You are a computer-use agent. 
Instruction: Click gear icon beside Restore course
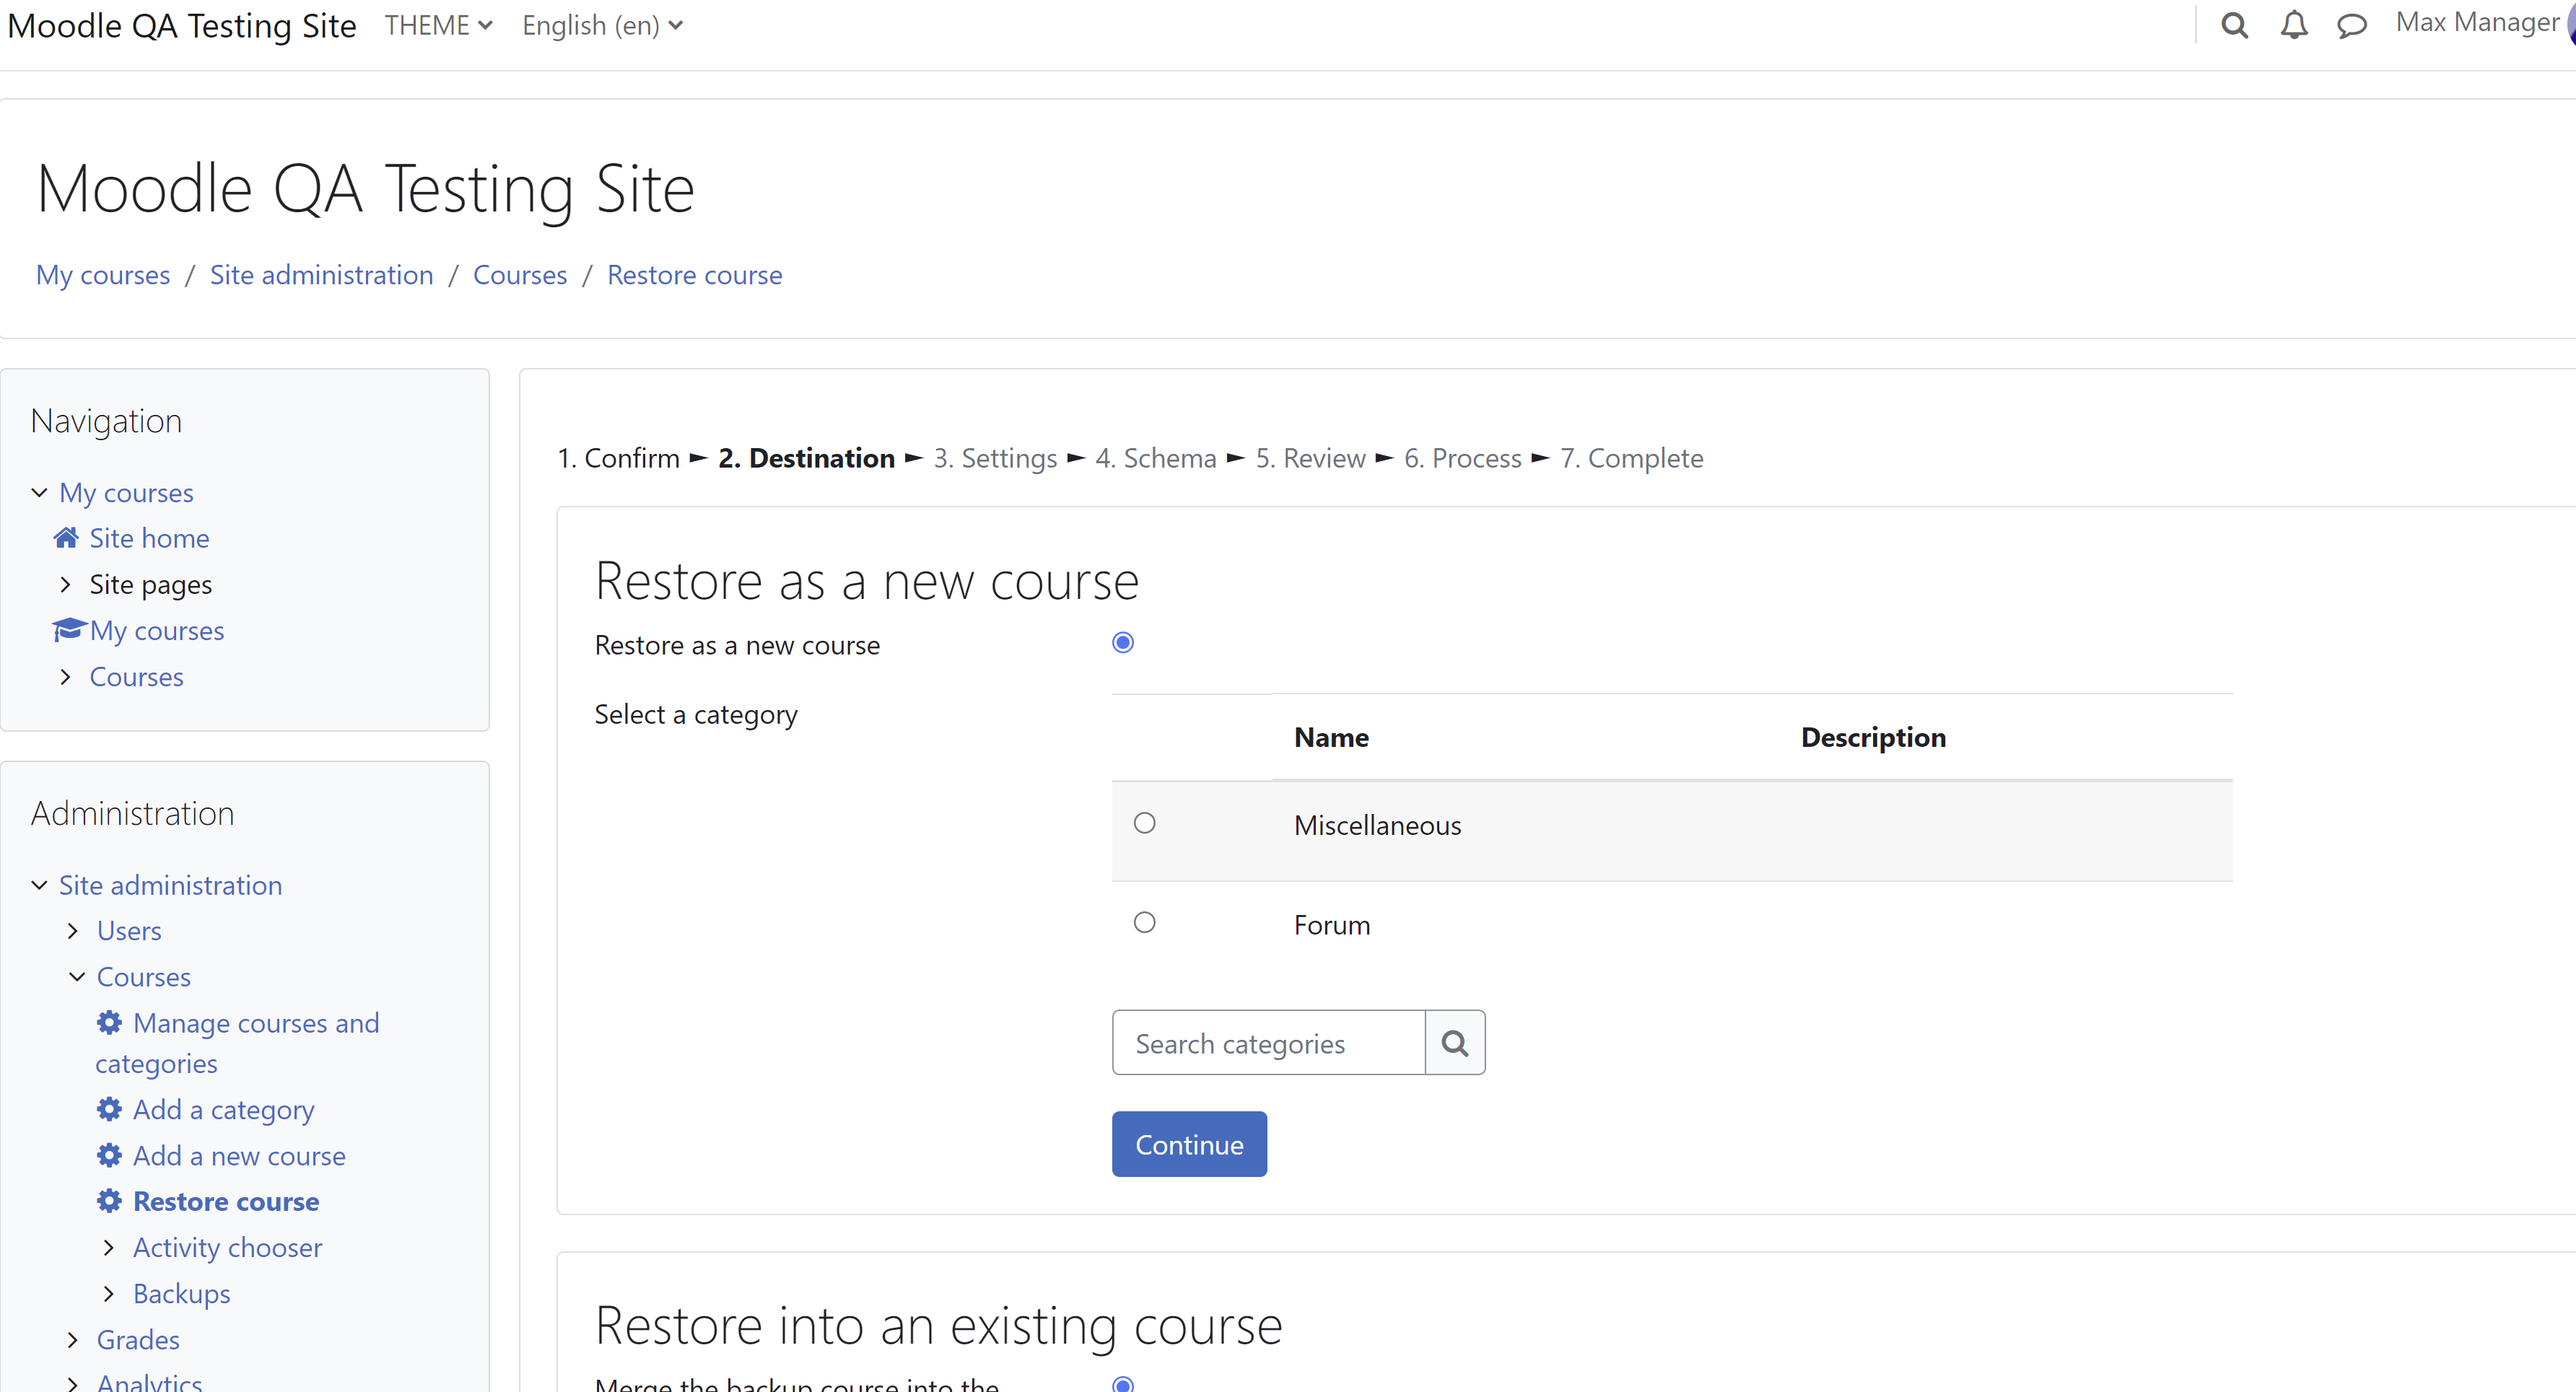(109, 1201)
